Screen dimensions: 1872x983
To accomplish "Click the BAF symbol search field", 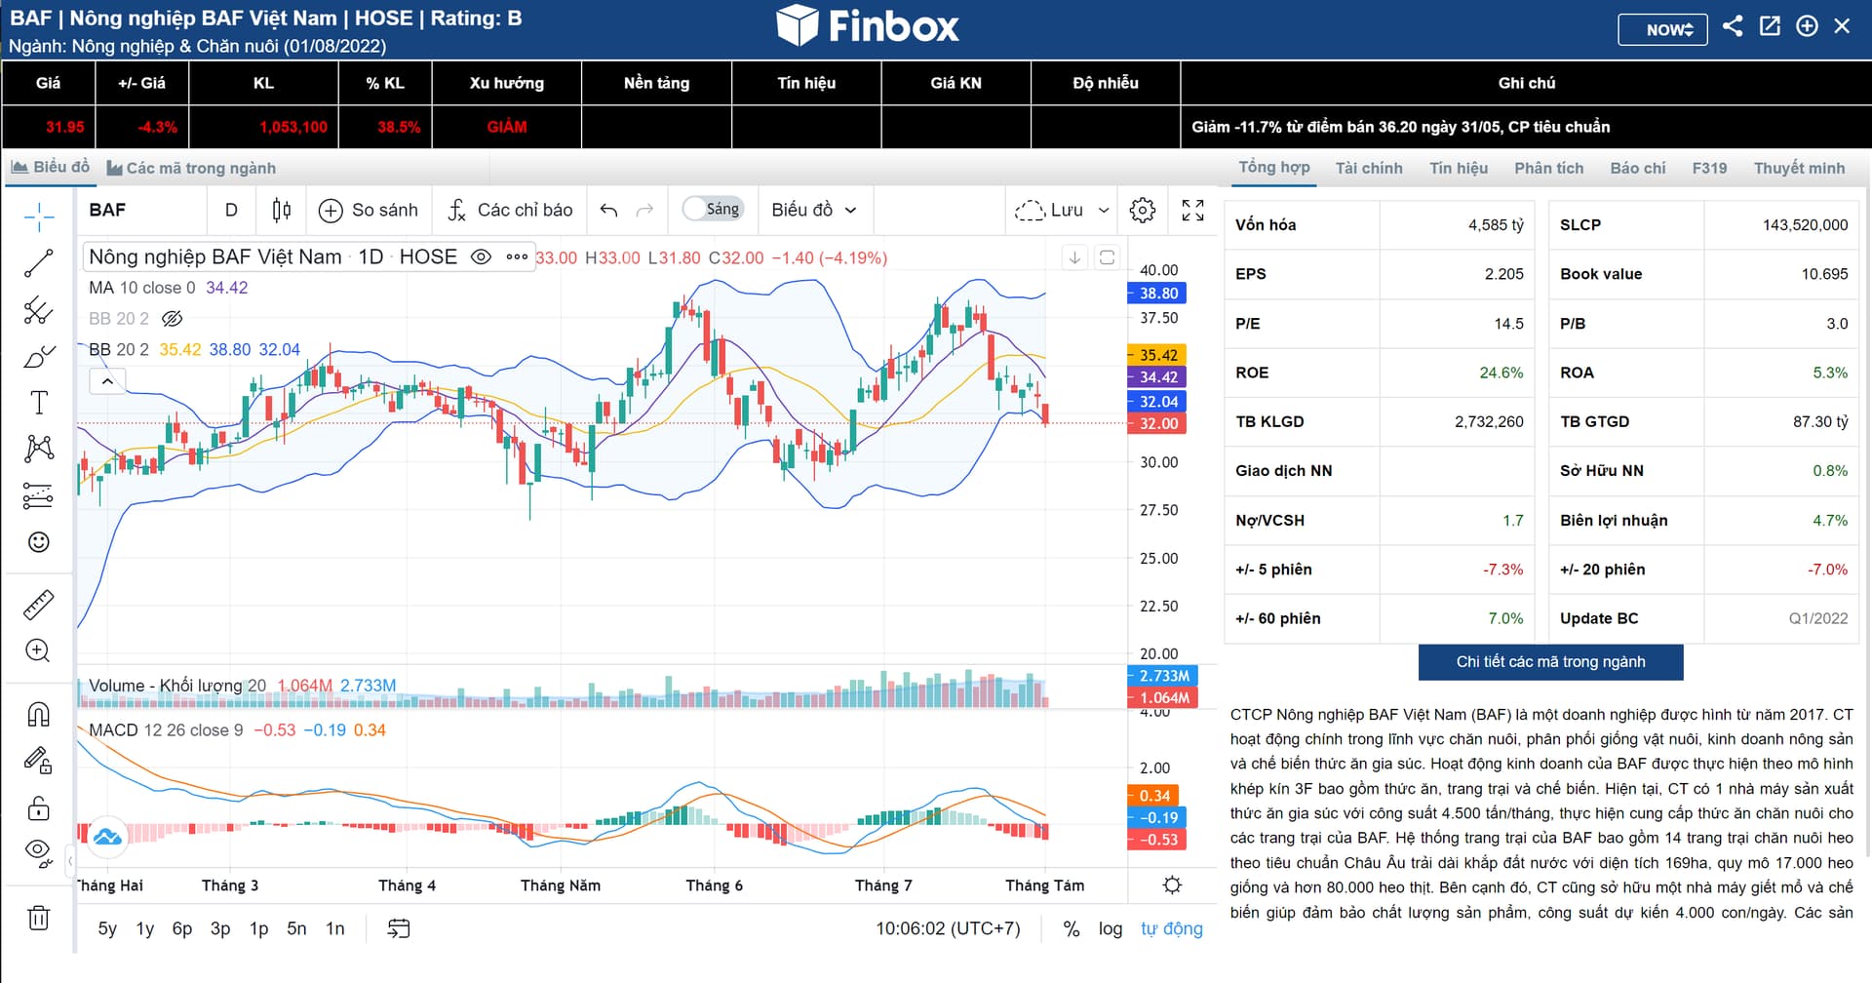I will (x=143, y=210).
